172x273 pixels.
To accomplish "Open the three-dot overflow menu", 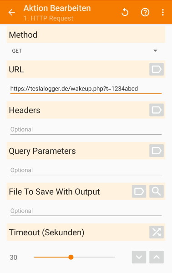I will tap(163, 12).
